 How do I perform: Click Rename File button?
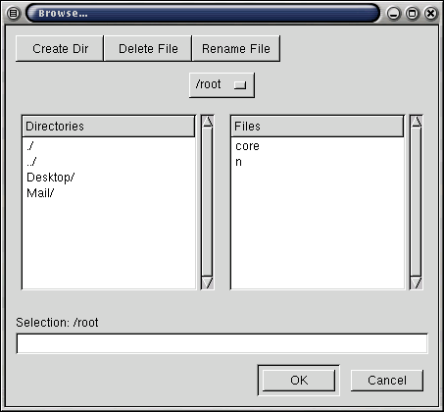click(236, 49)
